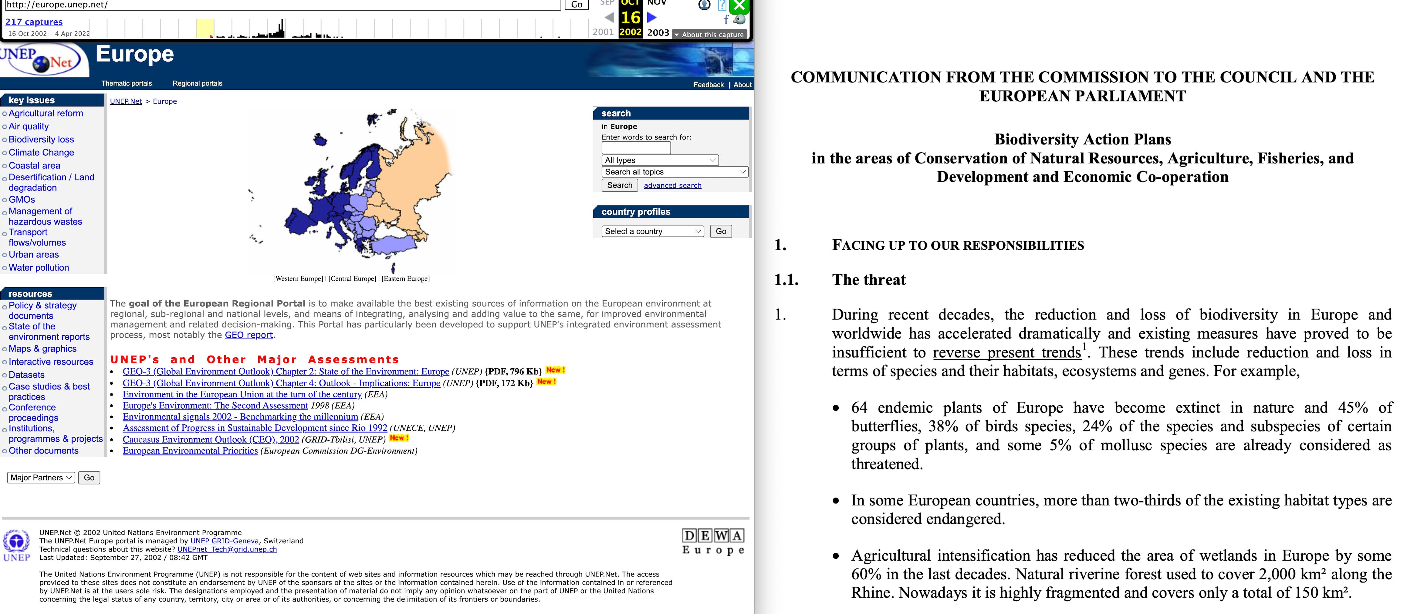Open the Thematic portals menu
This screenshot has width=1417, height=614.
coord(127,83)
